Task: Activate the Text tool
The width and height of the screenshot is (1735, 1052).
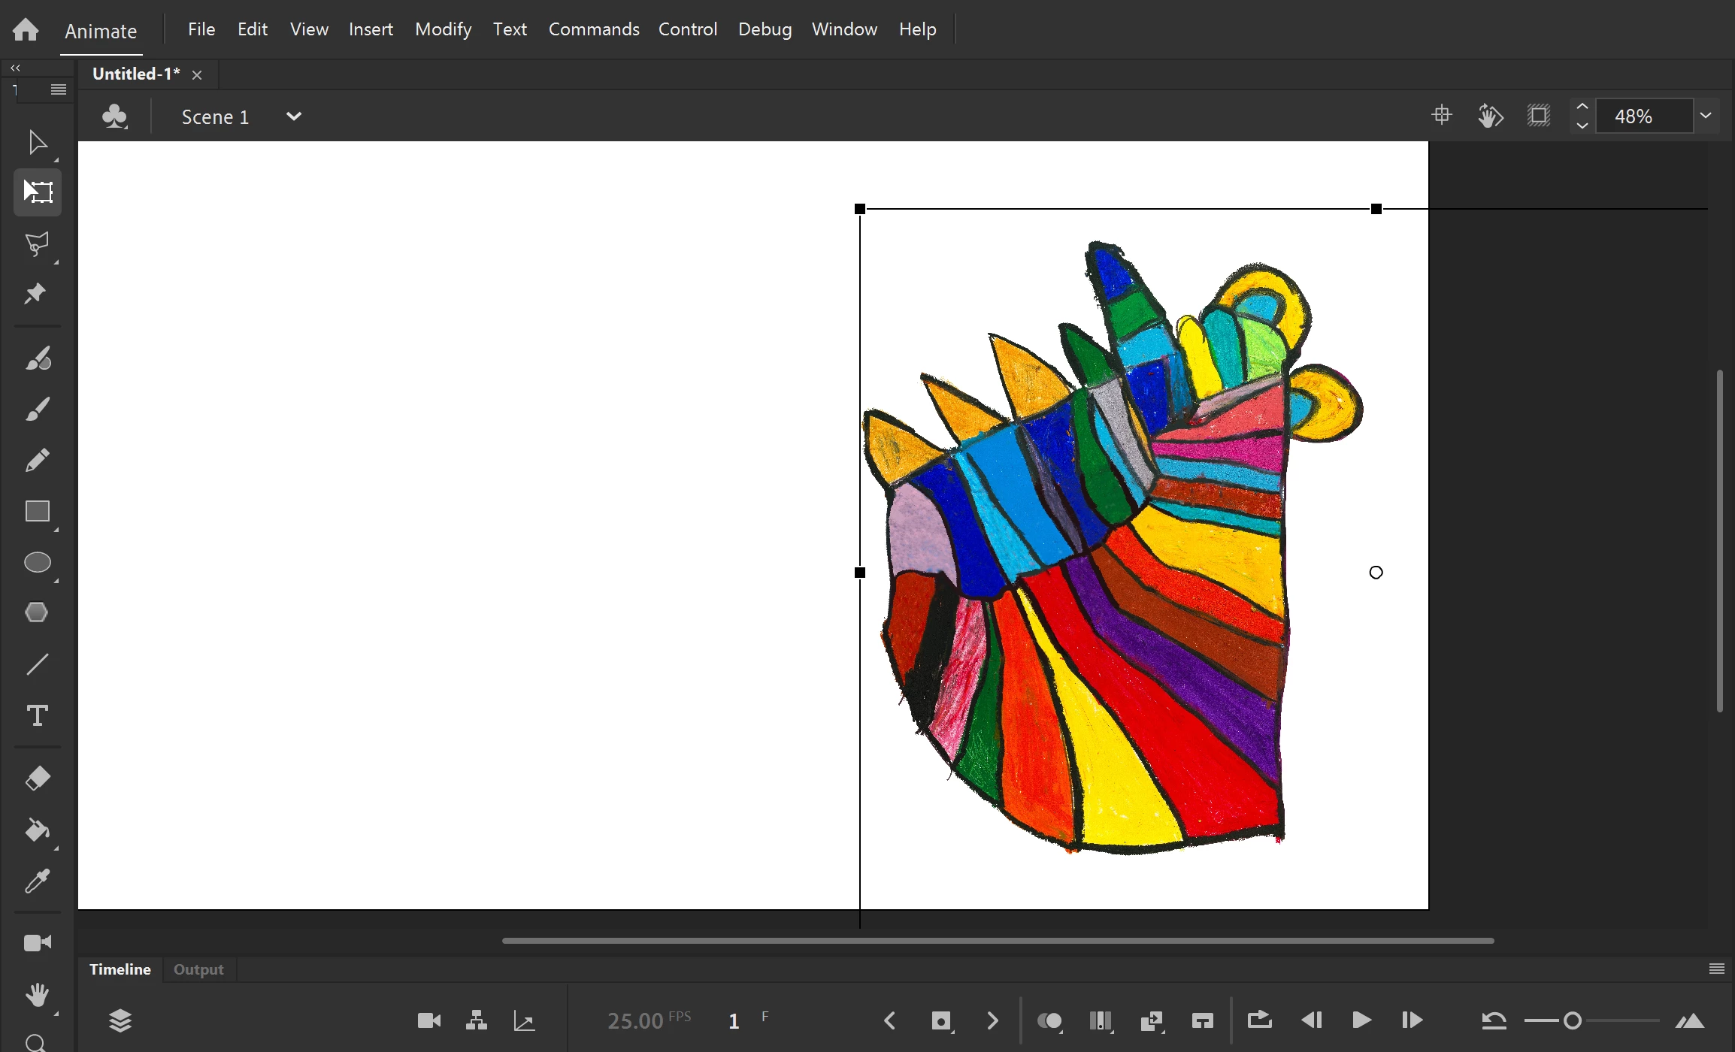Action: pos(37,715)
